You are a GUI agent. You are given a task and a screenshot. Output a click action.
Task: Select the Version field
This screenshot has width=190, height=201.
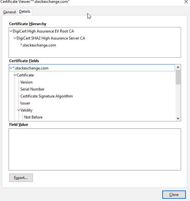(x=26, y=82)
